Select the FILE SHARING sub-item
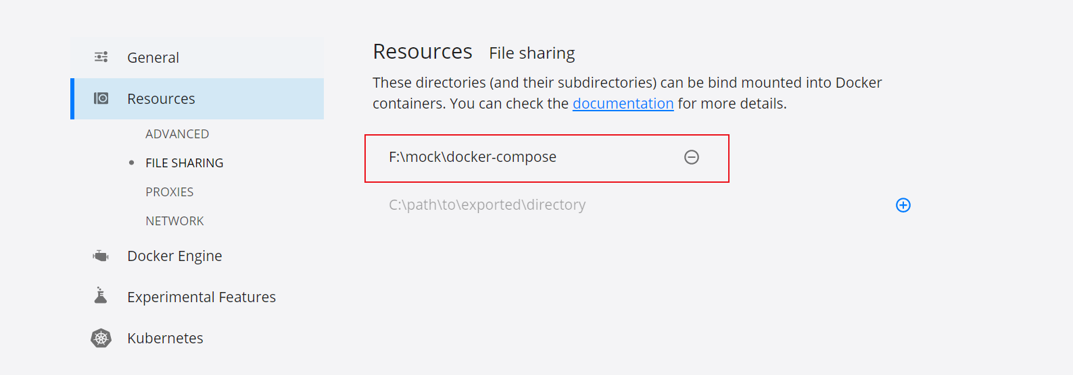 [184, 163]
